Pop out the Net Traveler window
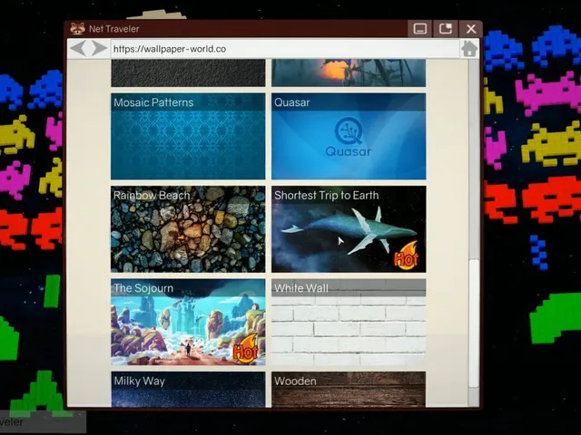The height and width of the screenshot is (435, 581). 446,28
